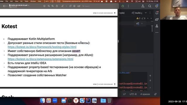Open Finder from the Dock
187x105 pixels.
(42, 100)
